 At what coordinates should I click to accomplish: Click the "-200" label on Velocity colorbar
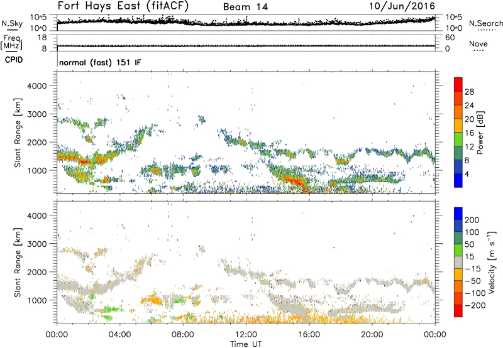point(475,305)
